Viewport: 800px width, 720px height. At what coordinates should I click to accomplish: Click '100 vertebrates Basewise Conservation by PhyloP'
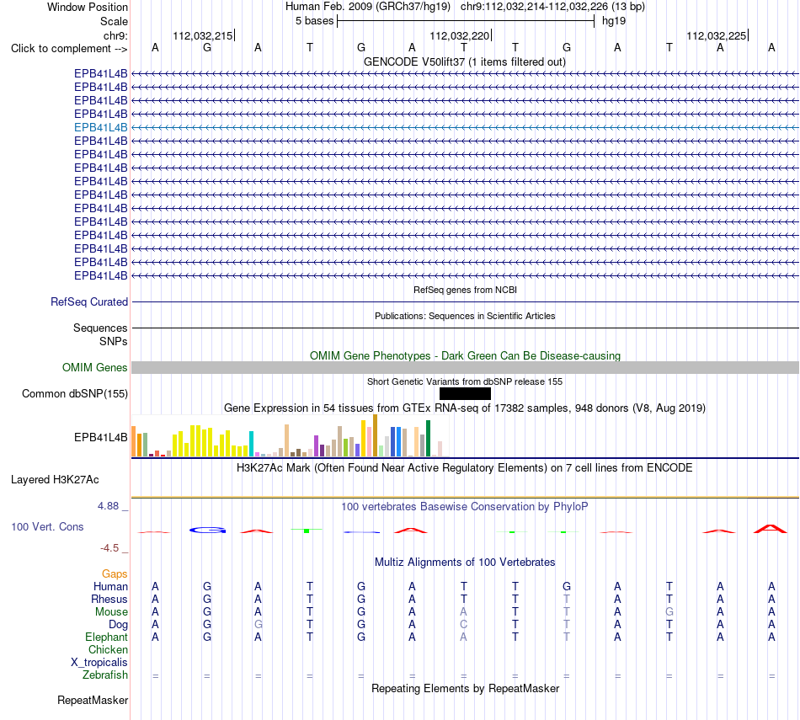pyautogui.click(x=465, y=507)
